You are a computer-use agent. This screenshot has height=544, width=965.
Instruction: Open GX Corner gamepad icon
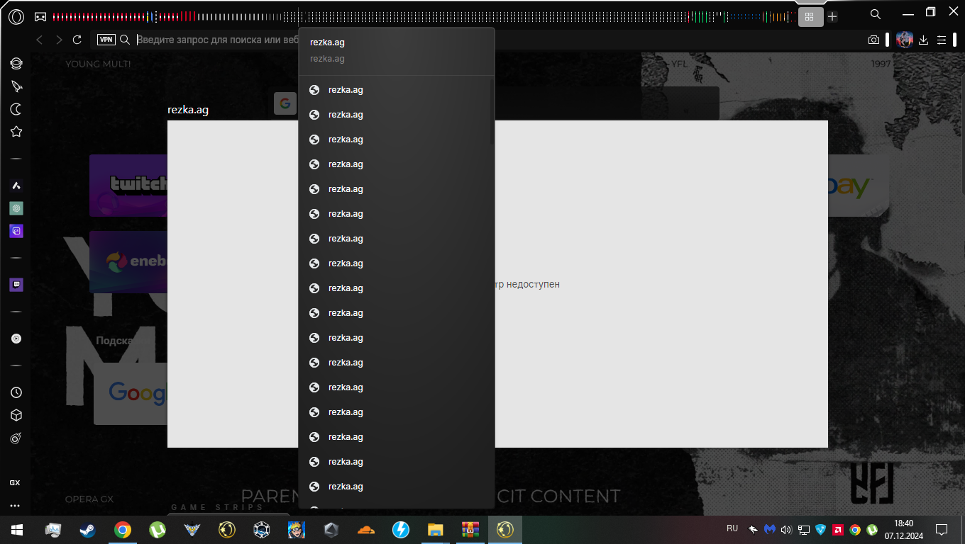(40, 16)
